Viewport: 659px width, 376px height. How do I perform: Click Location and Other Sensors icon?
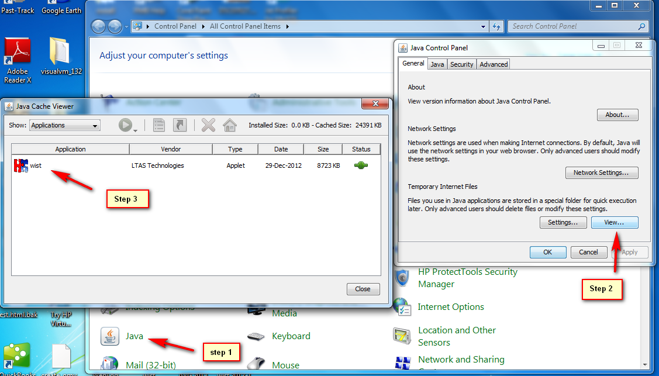coord(402,336)
